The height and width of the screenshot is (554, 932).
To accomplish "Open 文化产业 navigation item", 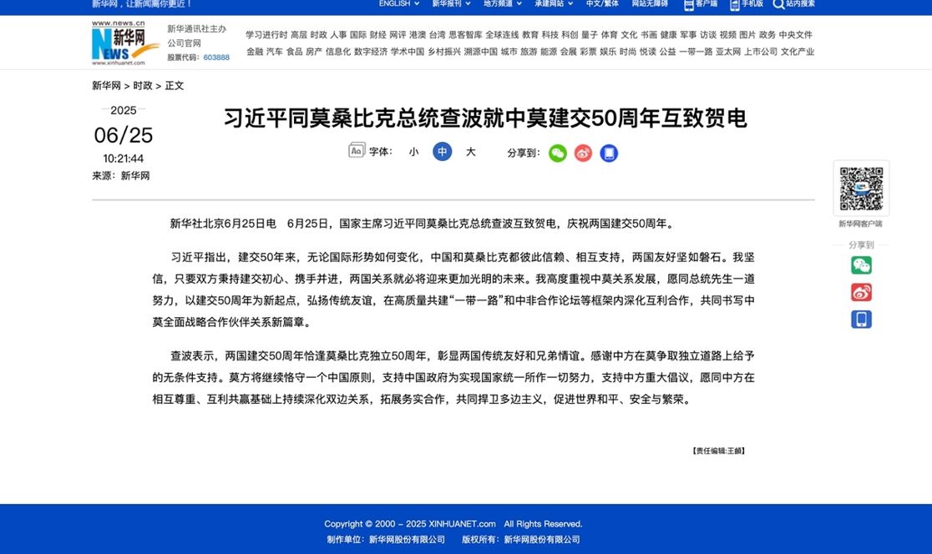I will tap(798, 52).
